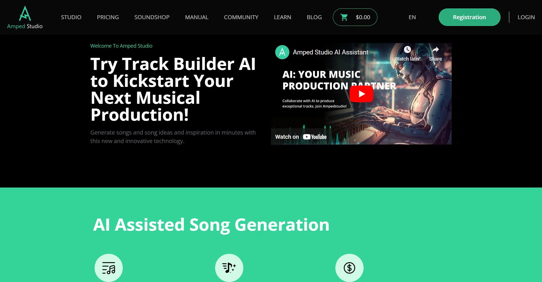542x282 pixels.
Task: Click the Amped Studio logo
Action: pyautogui.click(x=25, y=17)
